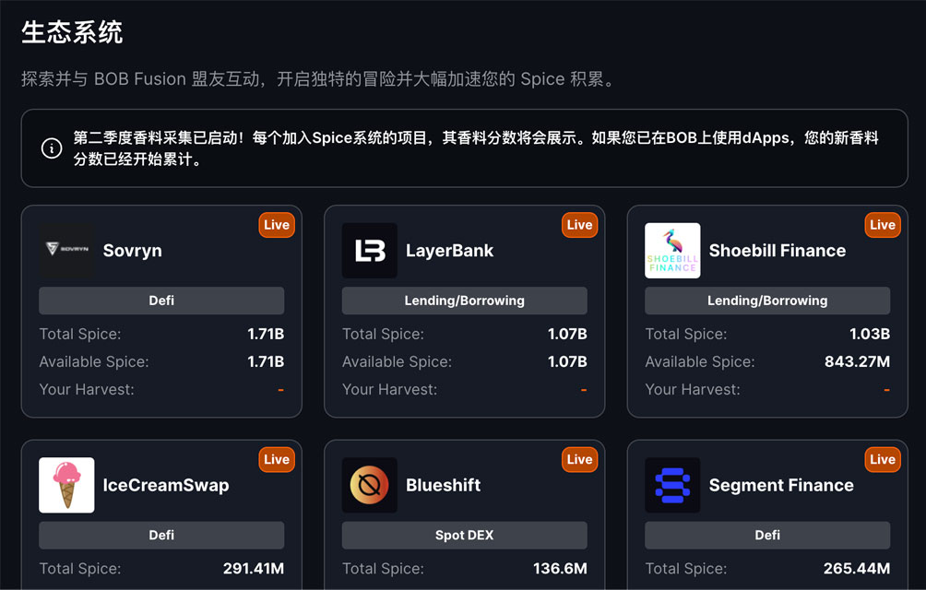Viewport: 926px width, 590px height.
Task: Click the Live badge on Shoebill Finance card
Action: pos(883,225)
